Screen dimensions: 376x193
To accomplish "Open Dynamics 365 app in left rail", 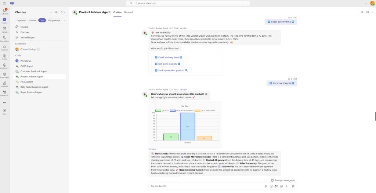I will tap(4, 93).
